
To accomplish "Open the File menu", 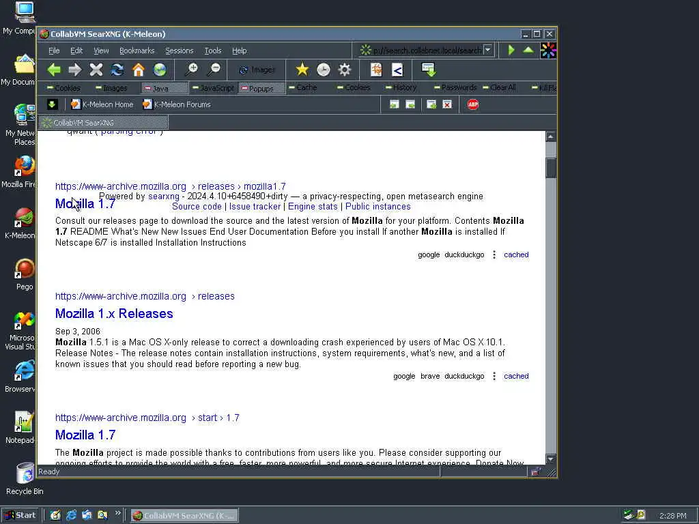I will pyautogui.click(x=54, y=50).
